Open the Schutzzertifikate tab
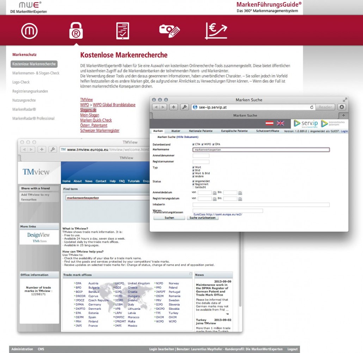 [267, 131]
